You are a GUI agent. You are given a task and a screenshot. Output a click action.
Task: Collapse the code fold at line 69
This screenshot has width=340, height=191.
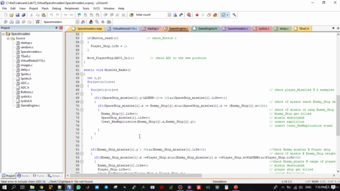point(82,102)
